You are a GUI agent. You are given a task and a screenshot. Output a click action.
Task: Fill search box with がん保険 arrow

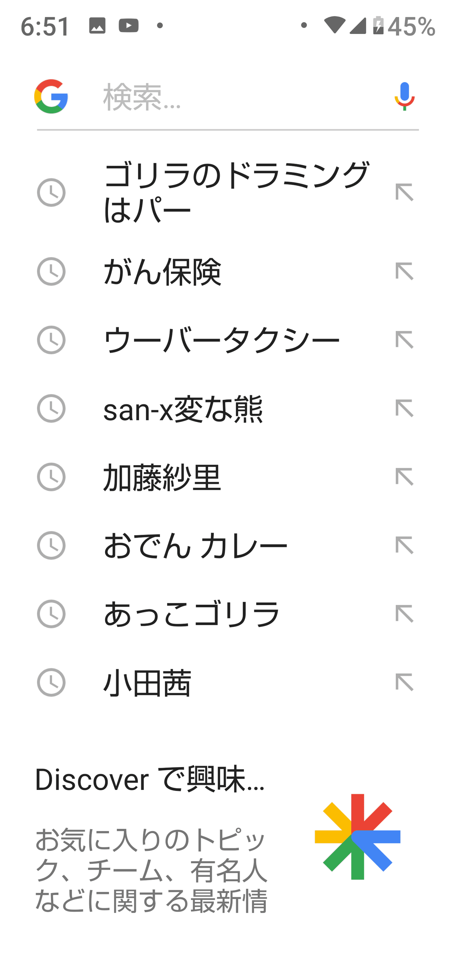404,271
